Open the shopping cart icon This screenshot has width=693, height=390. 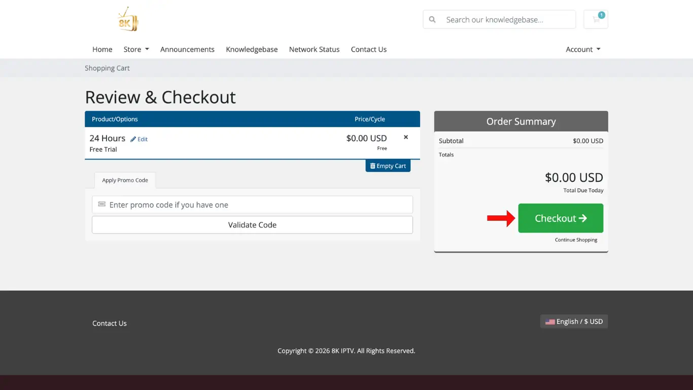point(596,19)
